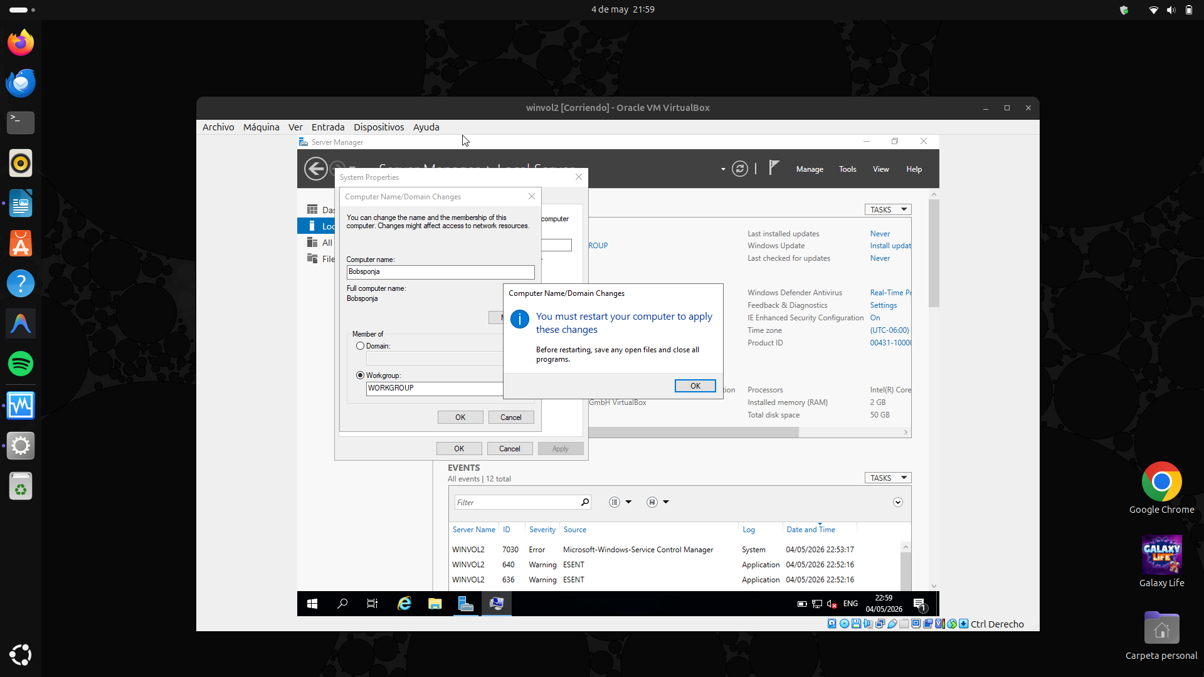Confirm the restart message with OK
Image resolution: width=1204 pixels, height=677 pixels.
click(x=695, y=386)
